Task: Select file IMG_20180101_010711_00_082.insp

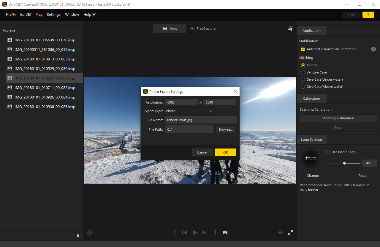Action: point(45,87)
